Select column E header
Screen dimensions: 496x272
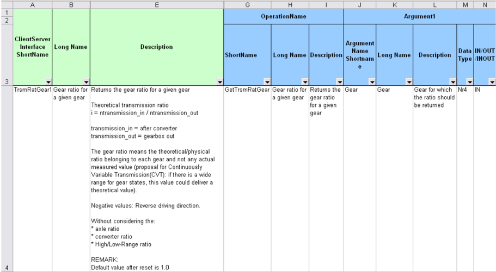pyautogui.click(x=157, y=5)
